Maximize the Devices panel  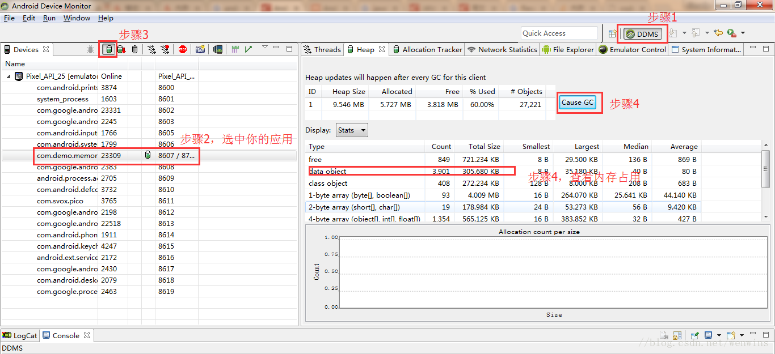tap(289, 49)
